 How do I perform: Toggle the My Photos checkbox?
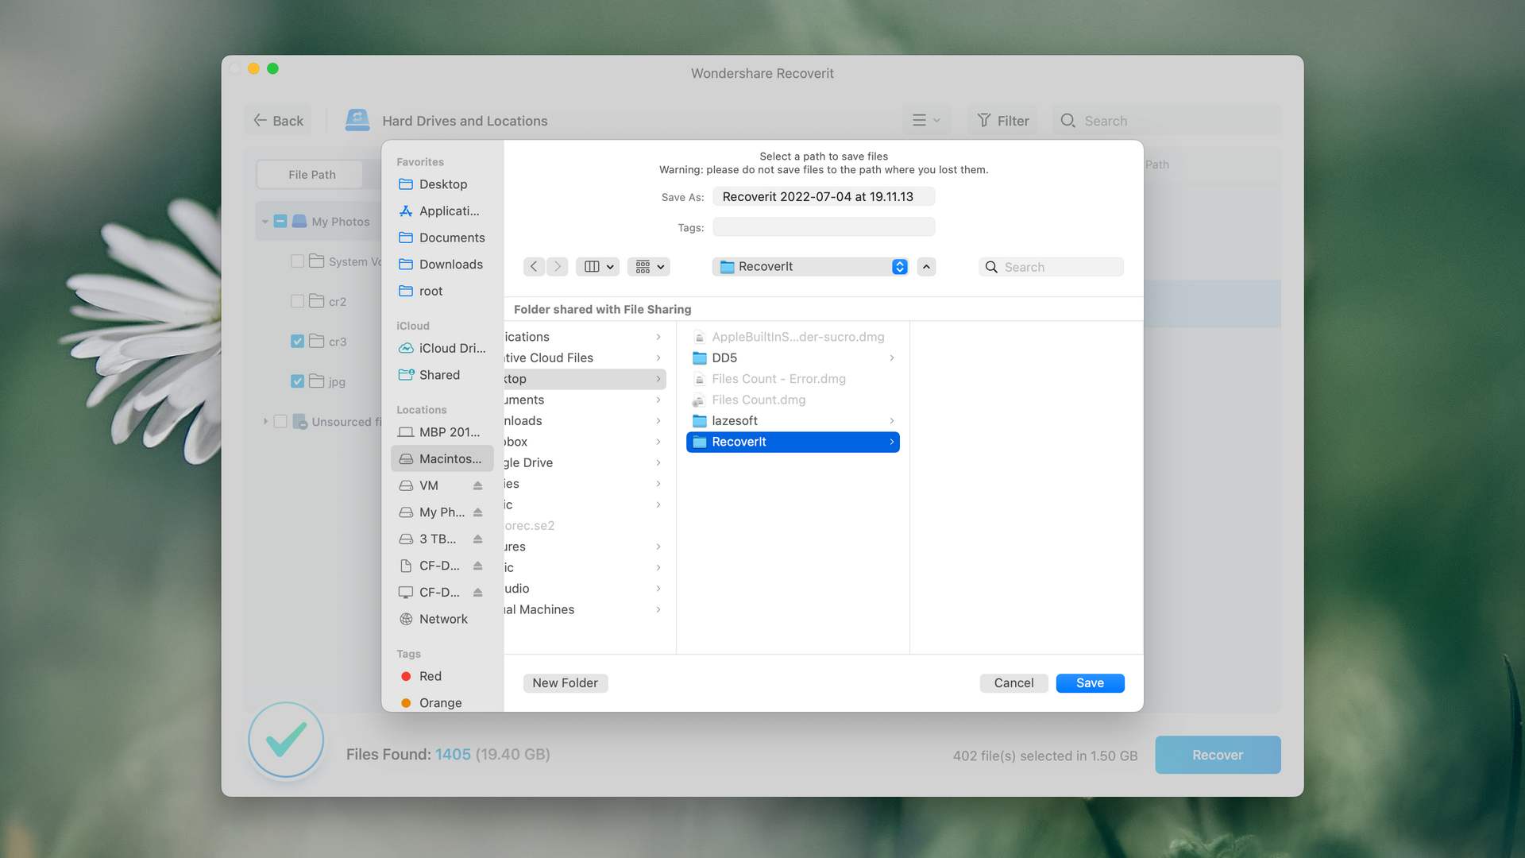coord(280,222)
